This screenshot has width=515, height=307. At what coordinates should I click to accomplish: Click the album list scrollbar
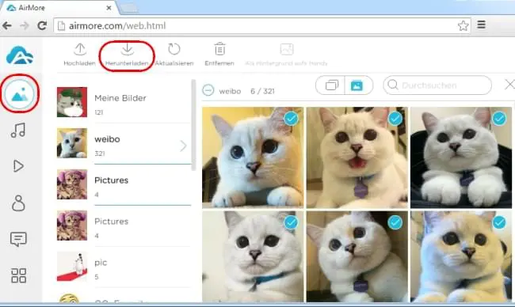tap(193, 125)
